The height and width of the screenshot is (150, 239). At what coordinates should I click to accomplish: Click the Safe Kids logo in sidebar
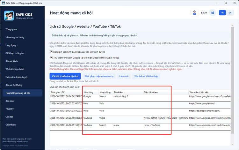9,16
